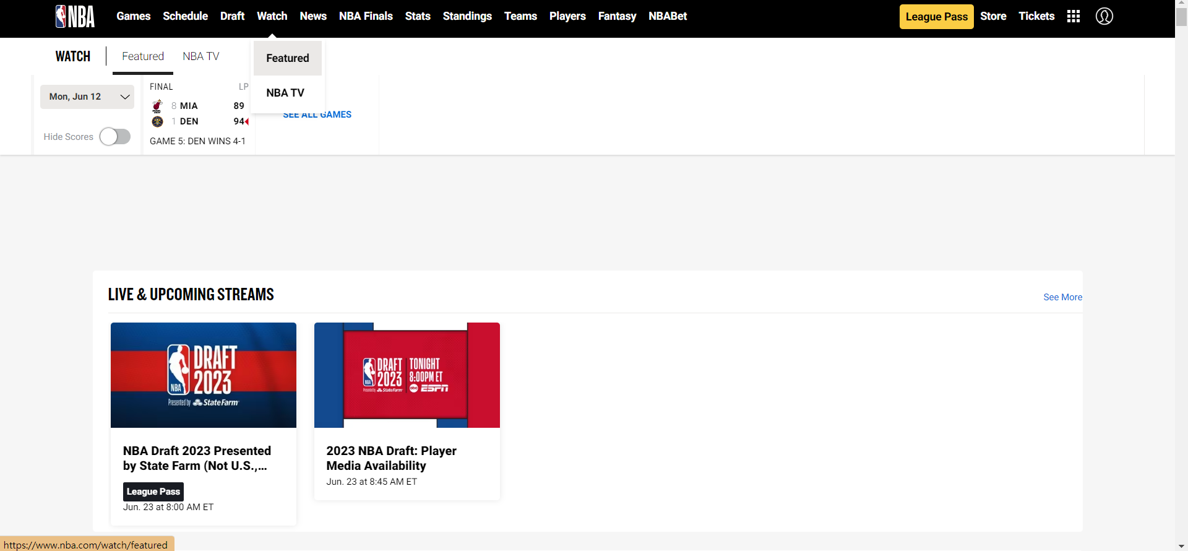Screen dimensions: 1188x551
Task: Click the NBA logo home icon
Action: pos(75,16)
